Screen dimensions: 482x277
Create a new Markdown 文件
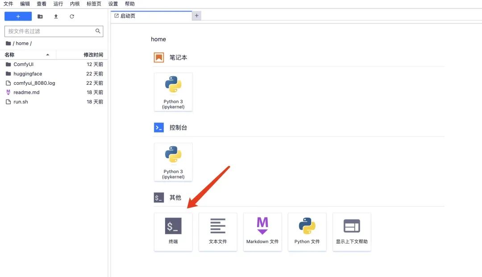262,232
